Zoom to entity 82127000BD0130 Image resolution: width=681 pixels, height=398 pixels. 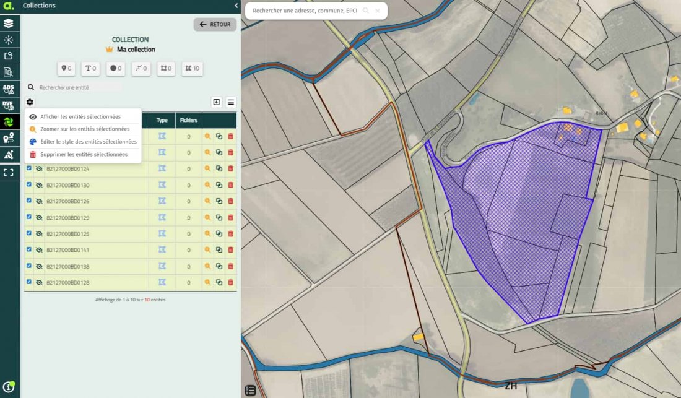tap(208, 185)
